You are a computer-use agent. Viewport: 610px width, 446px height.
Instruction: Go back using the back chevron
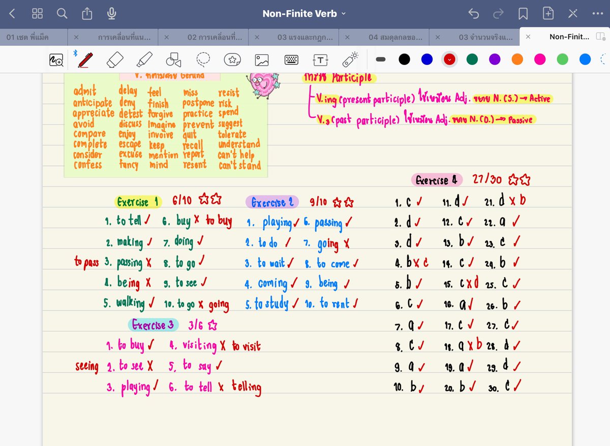[12, 14]
